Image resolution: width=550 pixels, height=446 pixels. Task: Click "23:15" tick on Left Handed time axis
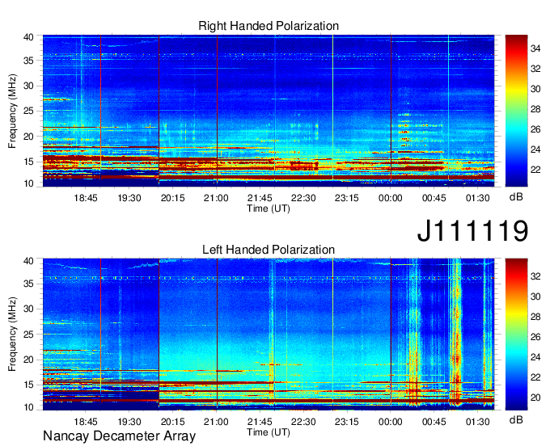click(347, 422)
